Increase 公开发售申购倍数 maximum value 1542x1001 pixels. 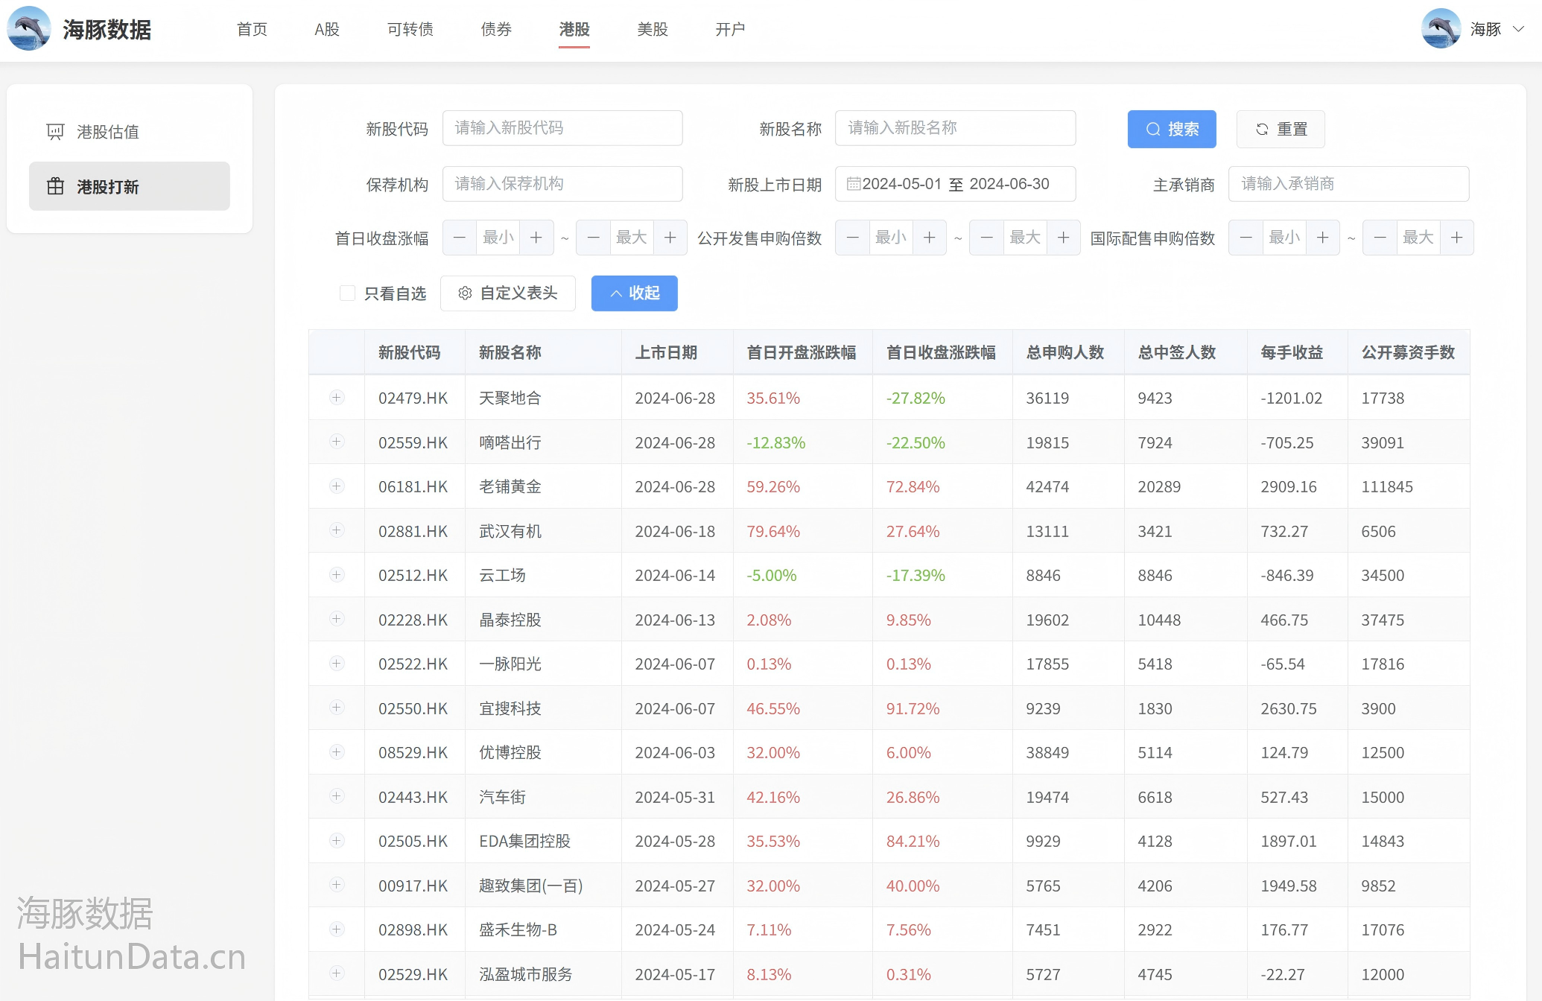point(1064,238)
